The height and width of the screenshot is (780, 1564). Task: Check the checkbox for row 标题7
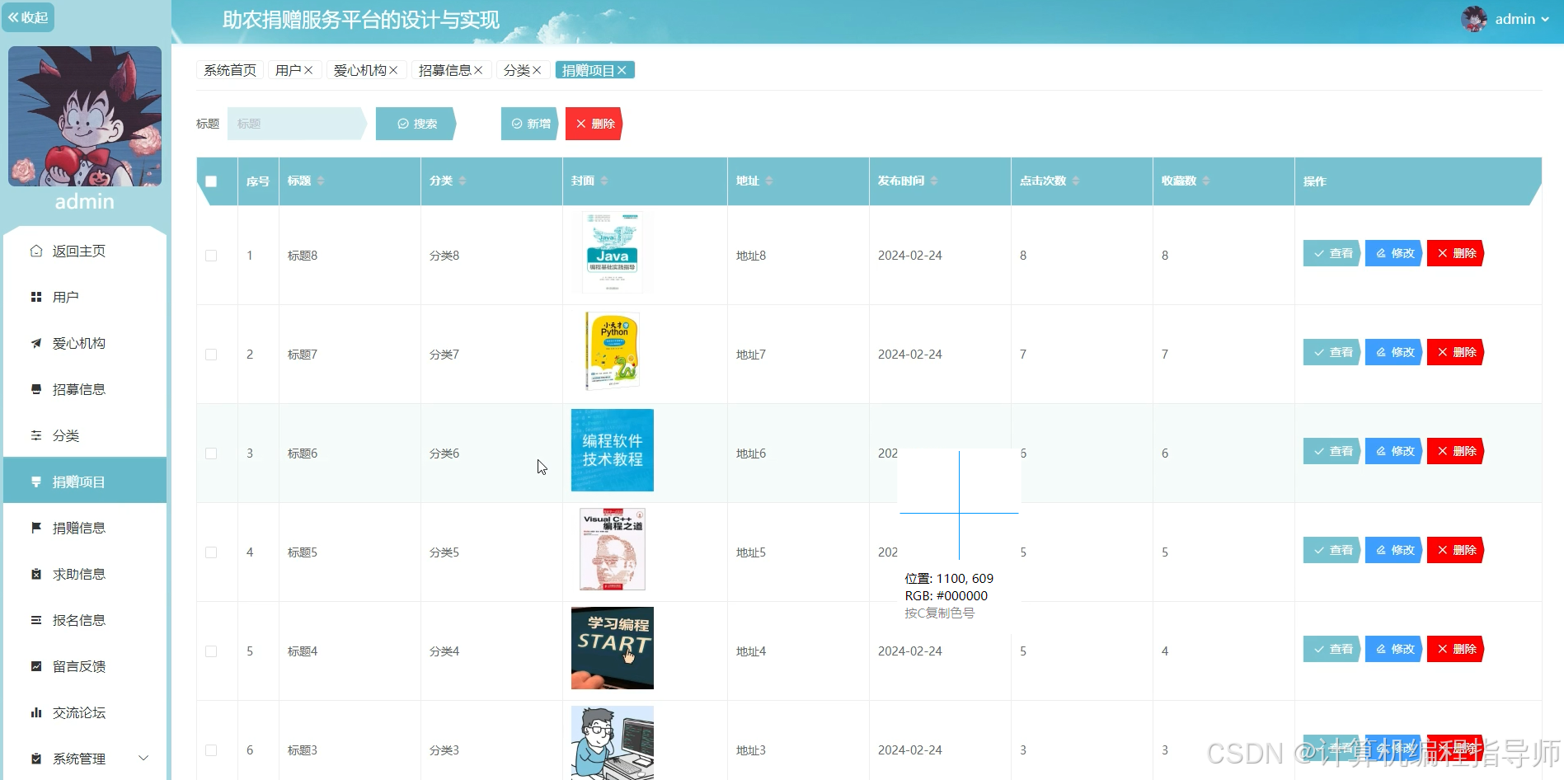pos(211,355)
